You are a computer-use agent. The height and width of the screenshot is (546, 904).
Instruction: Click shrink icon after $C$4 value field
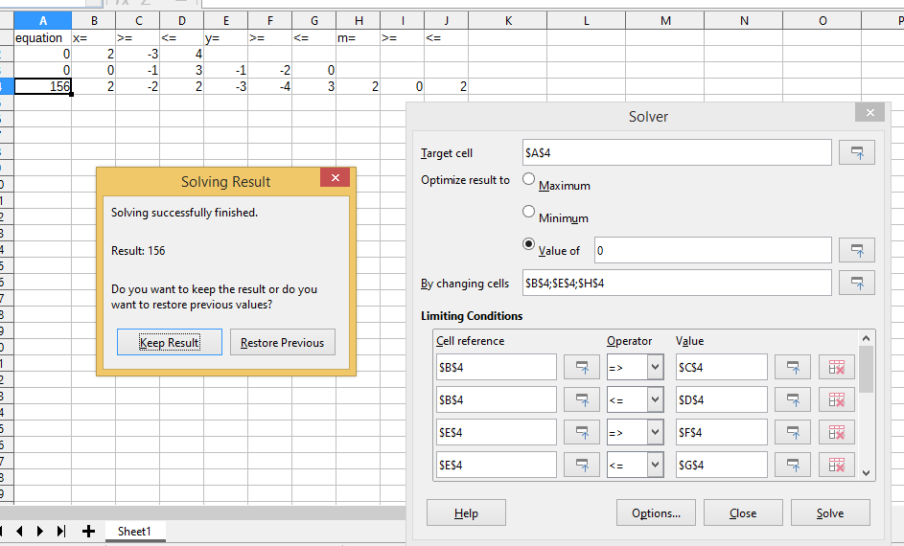coord(792,367)
